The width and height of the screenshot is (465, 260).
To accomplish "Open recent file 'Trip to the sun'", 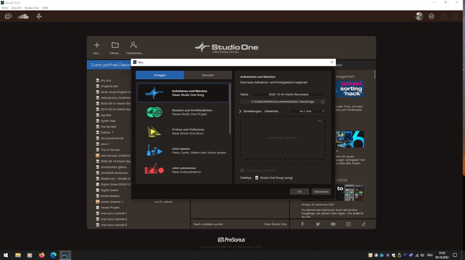I will click(x=110, y=150).
